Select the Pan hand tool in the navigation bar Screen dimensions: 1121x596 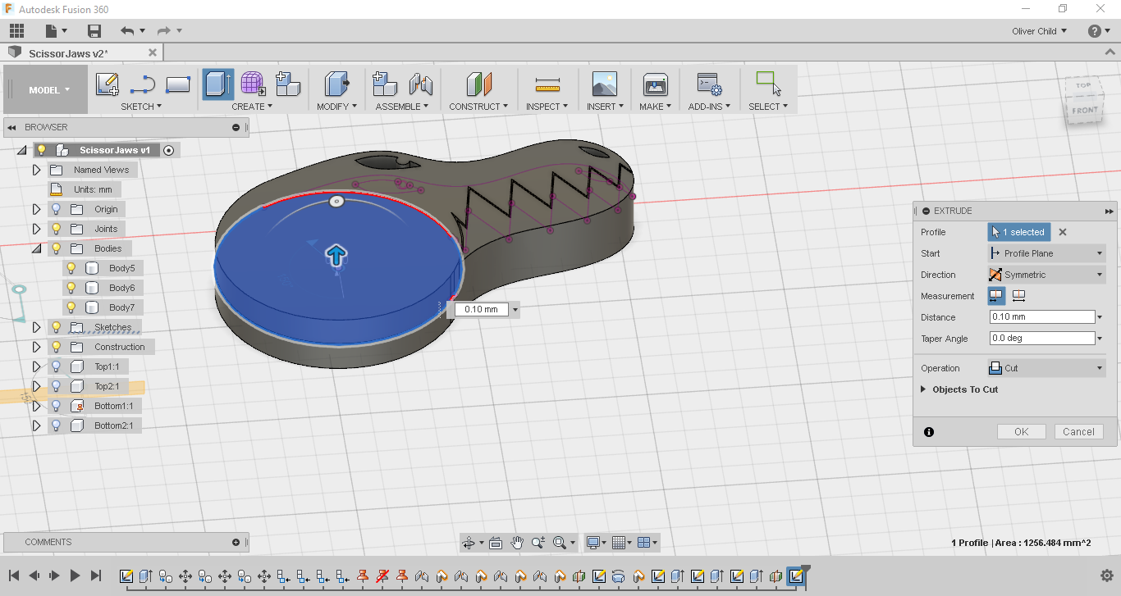pyautogui.click(x=517, y=543)
